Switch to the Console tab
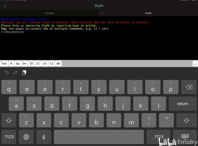This screenshot has height=146, width=198. click(50, 13)
